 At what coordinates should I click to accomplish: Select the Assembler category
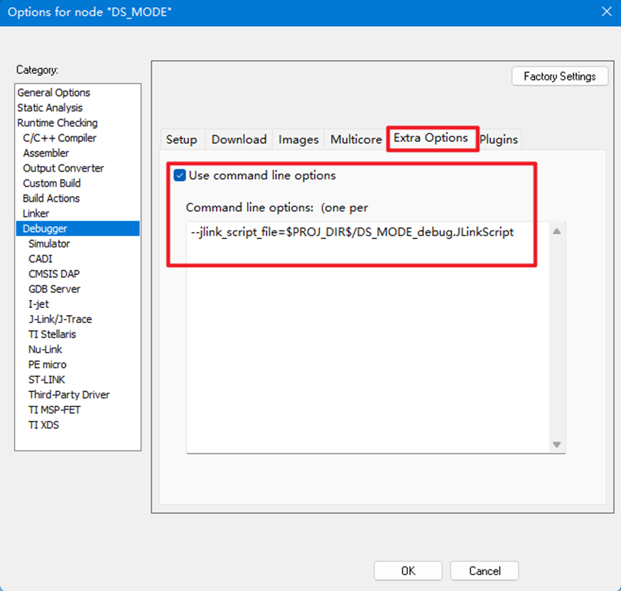[46, 153]
